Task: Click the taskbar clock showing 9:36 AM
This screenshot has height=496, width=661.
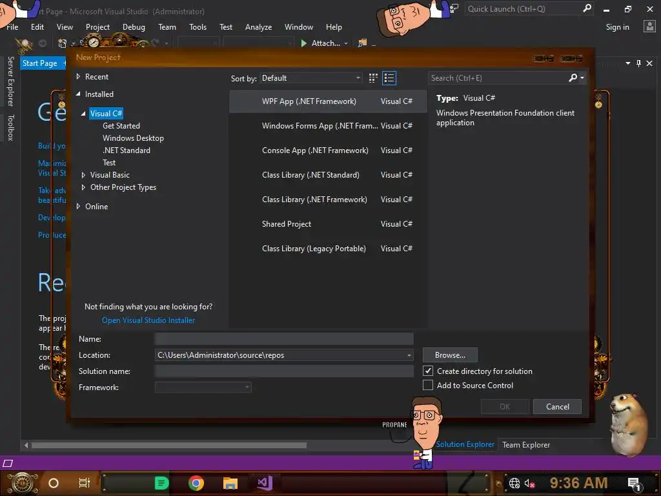Action: click(578, 483)
